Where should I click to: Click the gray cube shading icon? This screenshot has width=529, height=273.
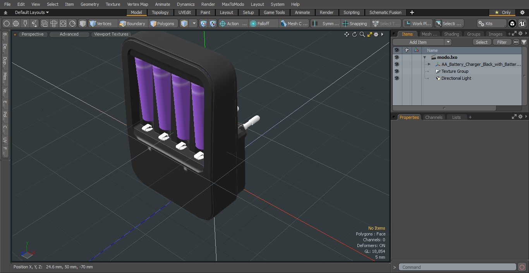coord(82,24)
